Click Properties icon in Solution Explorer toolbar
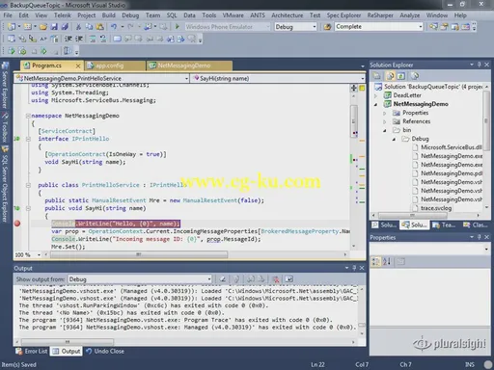 (x=376, y=76)
